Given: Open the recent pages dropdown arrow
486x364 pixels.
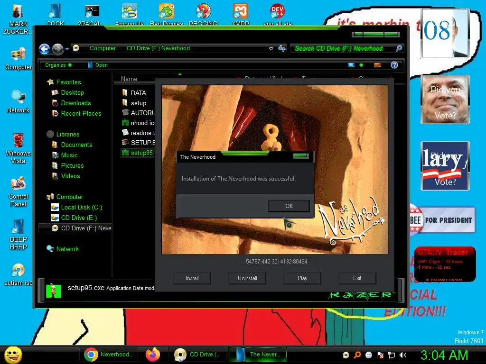Looking at the screenshot, I should click(x=67, y=49).
